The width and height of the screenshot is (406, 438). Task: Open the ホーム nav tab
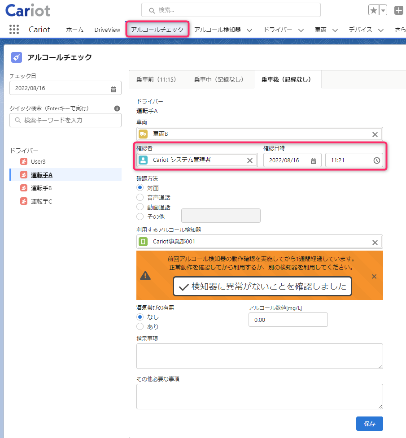click(74, 30)
